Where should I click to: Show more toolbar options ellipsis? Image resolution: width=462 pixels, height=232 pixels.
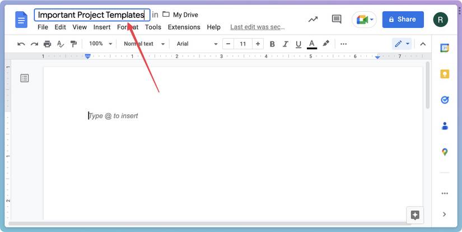343,44
